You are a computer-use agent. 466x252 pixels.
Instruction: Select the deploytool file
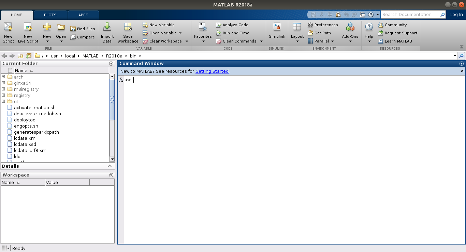point(25,120)
